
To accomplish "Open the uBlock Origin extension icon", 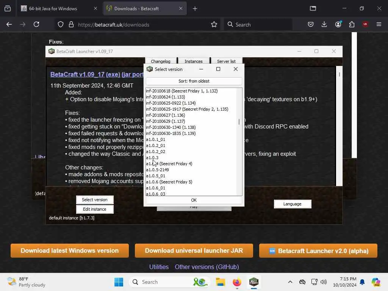I will click(365, 24).
